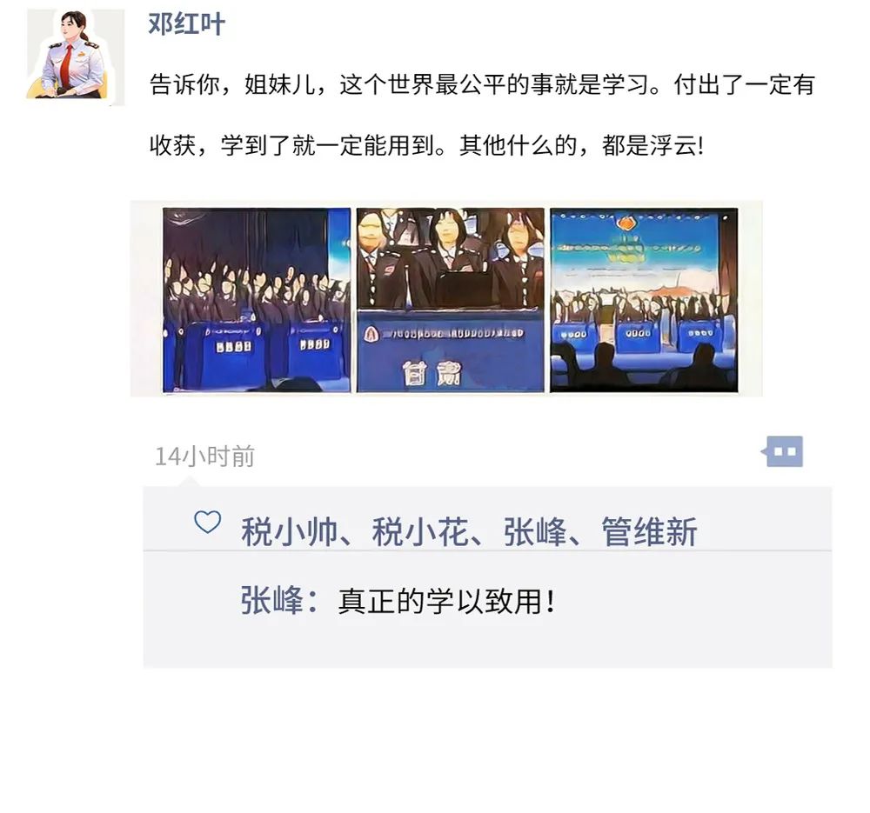View the first photo of raised hands
Viewport: 870px width, 813px height.
coord(257,299)
